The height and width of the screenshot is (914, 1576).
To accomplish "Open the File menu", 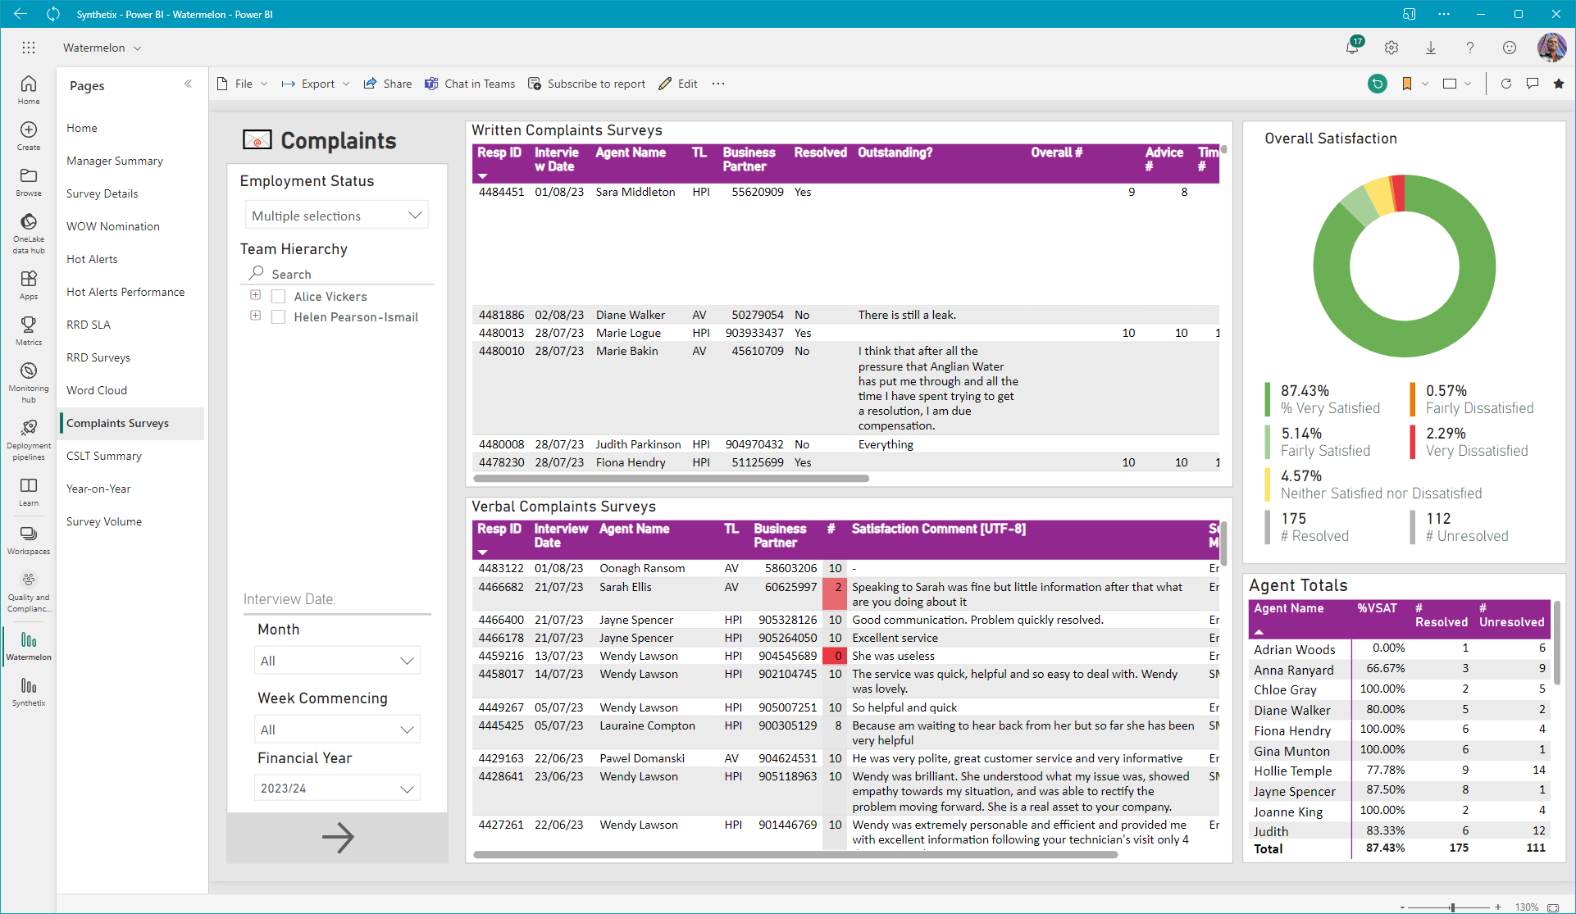I will pyautogui.click(x=243, y=84).
